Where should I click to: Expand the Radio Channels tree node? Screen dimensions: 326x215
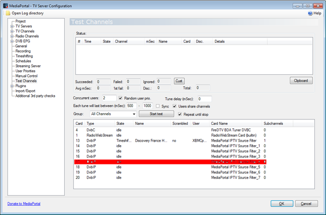pos(12,36)
